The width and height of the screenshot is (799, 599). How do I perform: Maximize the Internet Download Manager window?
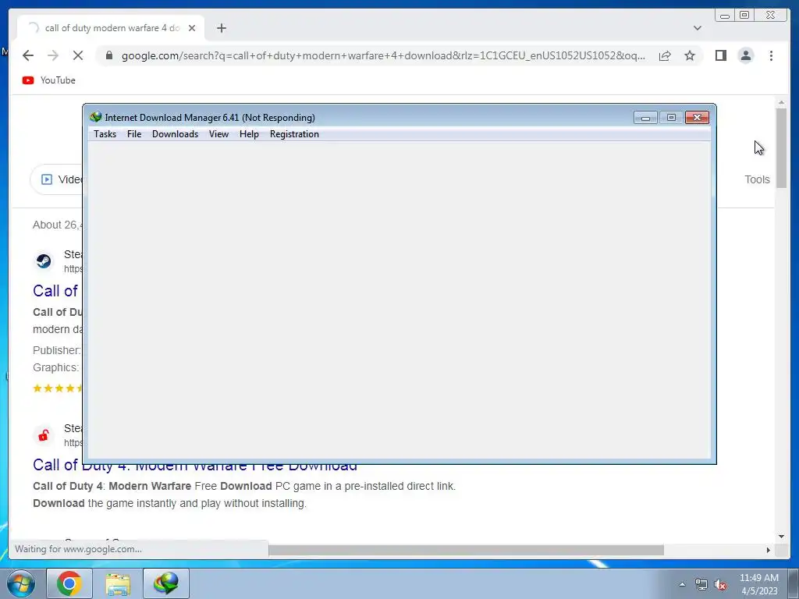coord(671,118)
